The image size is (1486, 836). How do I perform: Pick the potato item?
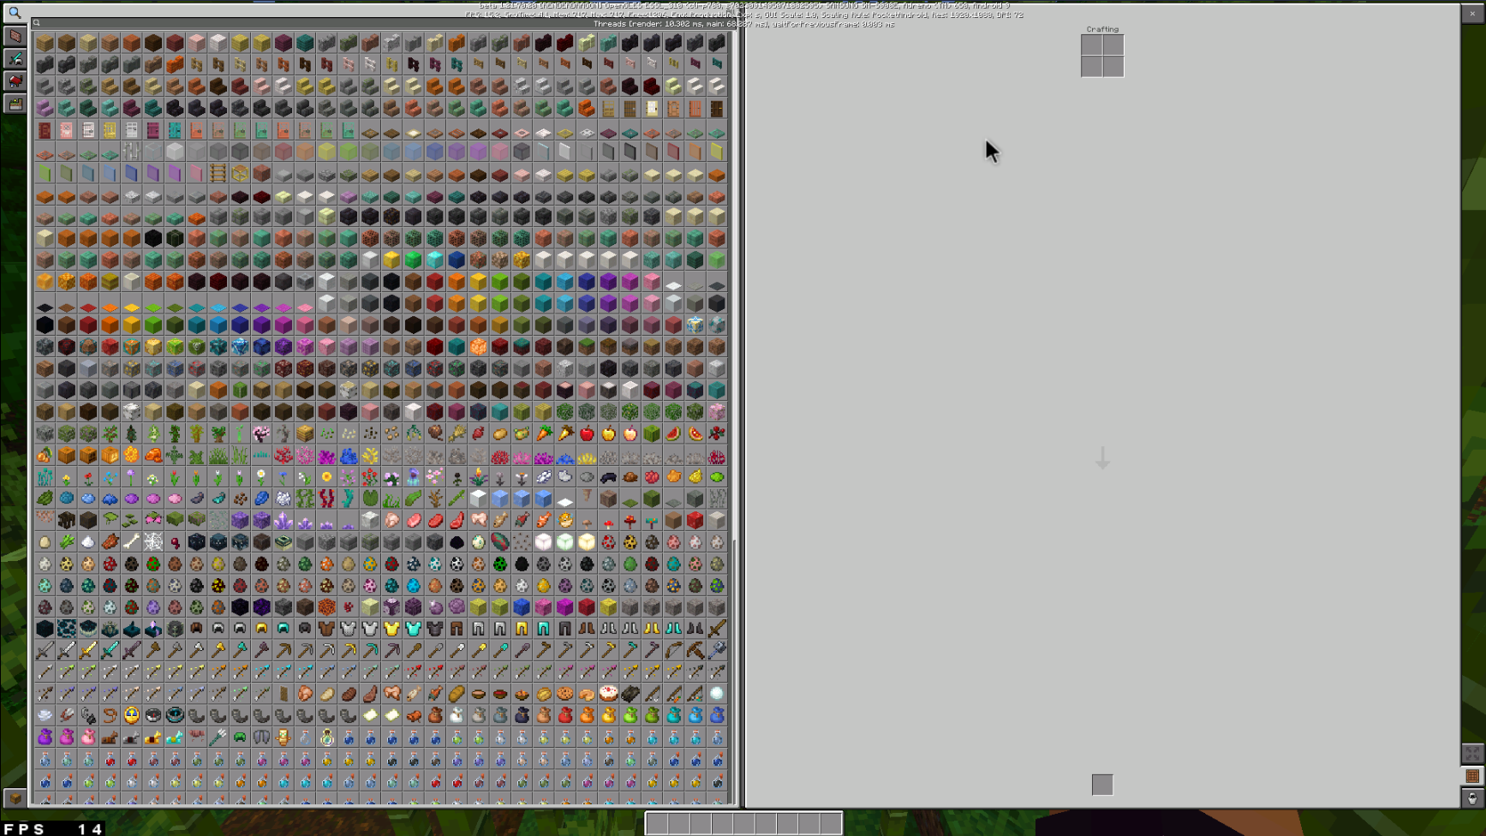click(x=500, y=433)
